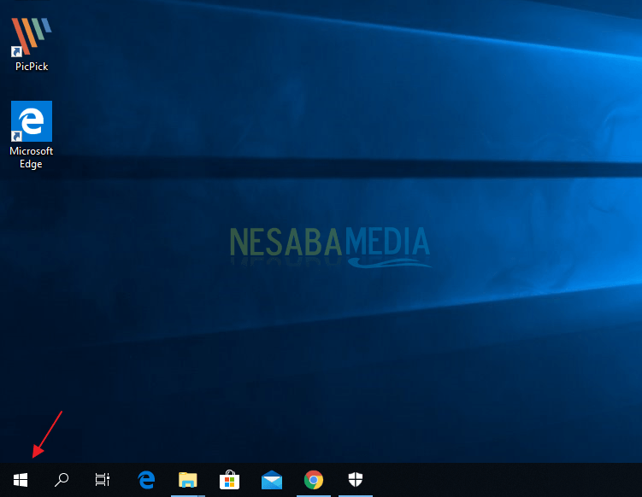
Task: Open the Microsoft Store taskbar icon
Action: 229,480
